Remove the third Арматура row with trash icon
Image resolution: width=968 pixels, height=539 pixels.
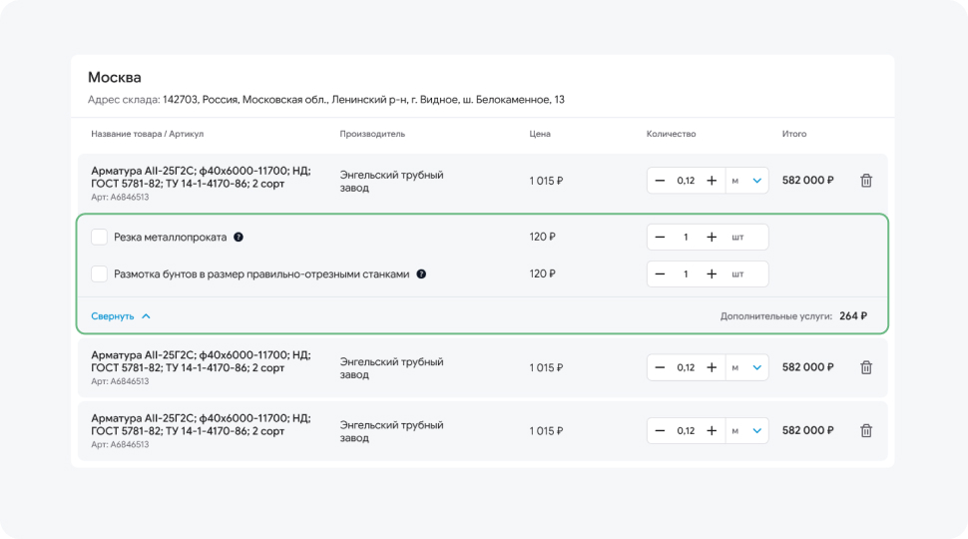866,430
